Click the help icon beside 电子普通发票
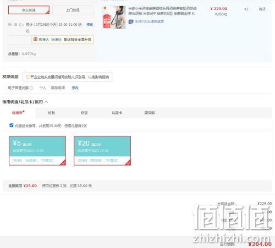Image resolution: width=275 pixels, height=248 pixels. [31, 88]
